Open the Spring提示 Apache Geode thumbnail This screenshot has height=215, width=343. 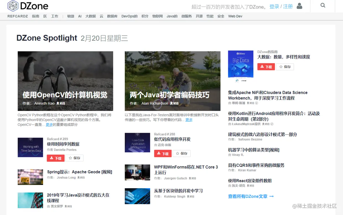(x=30, y=177)
